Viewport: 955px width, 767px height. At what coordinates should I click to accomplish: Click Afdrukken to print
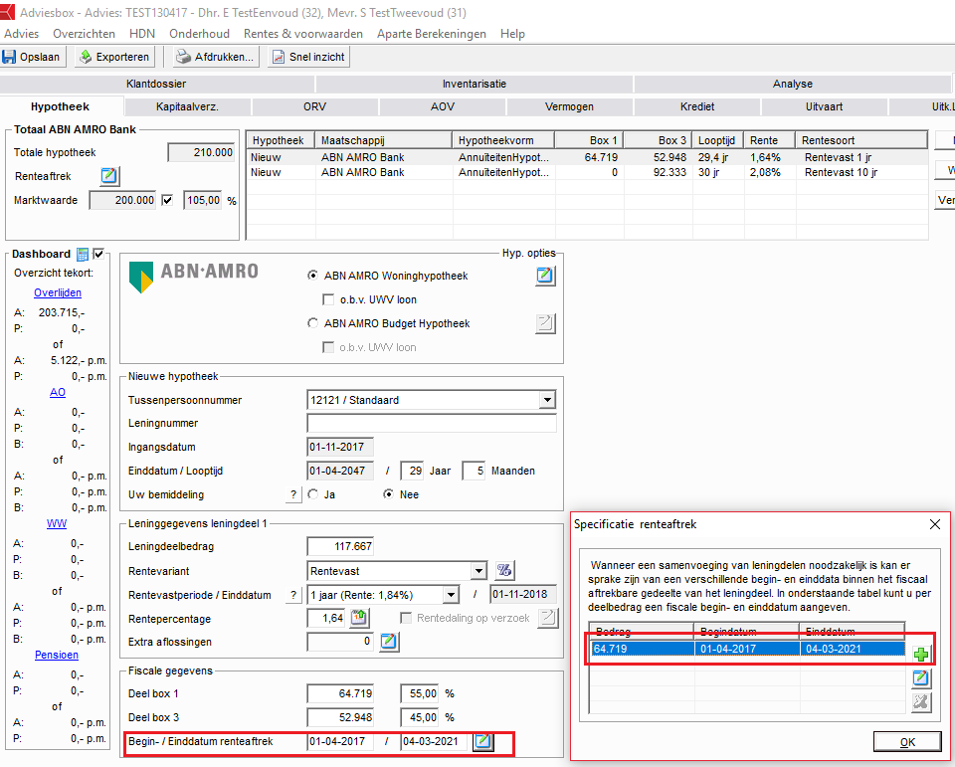(x=216, y=57)
